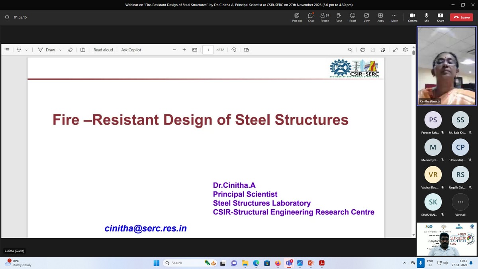The width and height of the screenshot is (478, 269).
Task: Change the meeting View layout
Action: (366, 18)
